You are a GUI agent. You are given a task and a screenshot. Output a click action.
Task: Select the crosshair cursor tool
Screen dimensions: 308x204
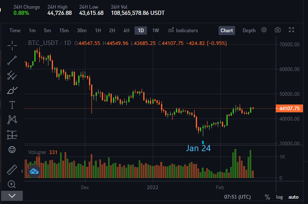click(x=12, y=46)
